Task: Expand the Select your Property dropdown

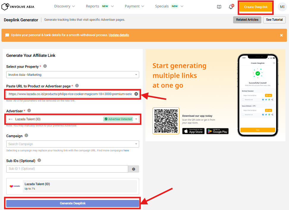Action: click(73, 75)
